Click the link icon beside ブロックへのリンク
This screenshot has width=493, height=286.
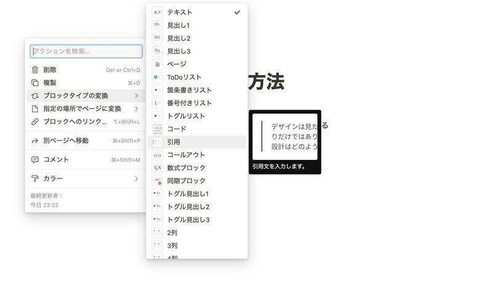(35, 122)
